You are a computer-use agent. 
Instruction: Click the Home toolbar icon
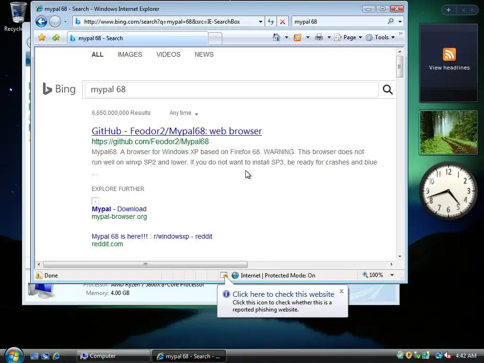(276, 37)
